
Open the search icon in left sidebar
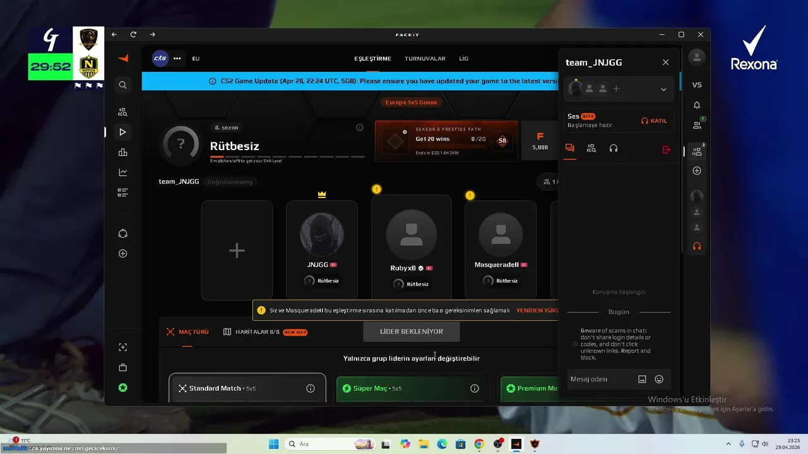click(123, 84)
